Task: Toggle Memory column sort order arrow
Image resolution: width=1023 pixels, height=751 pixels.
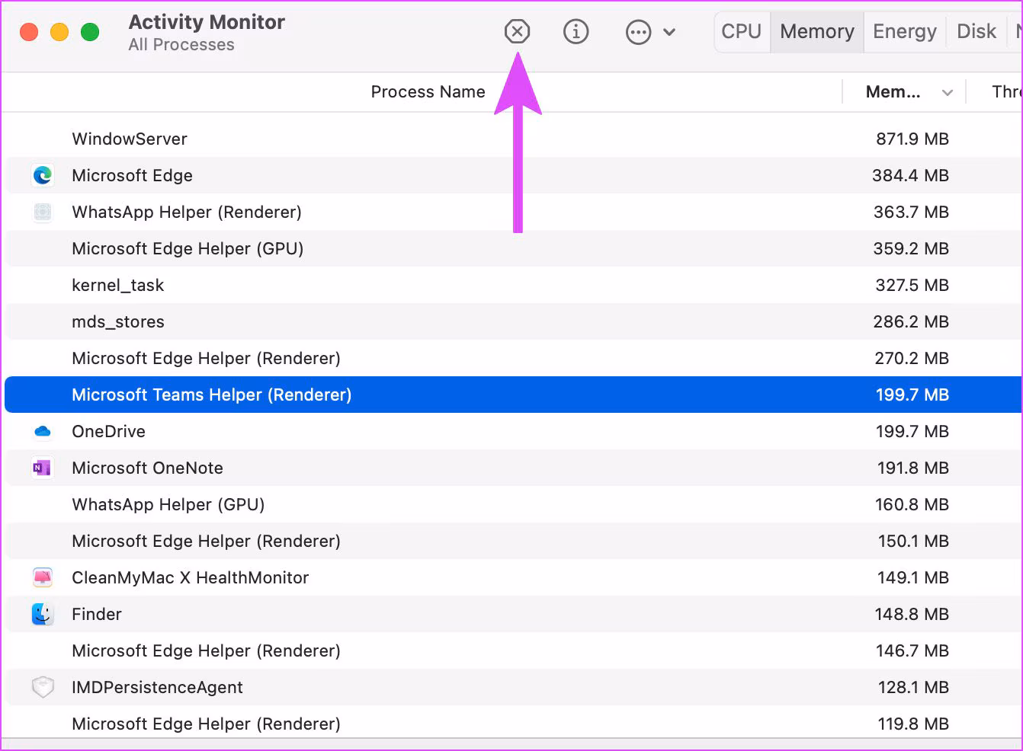Action: (x=948, y=93)
